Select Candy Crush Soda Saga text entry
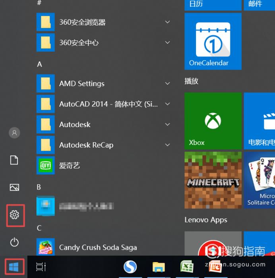The height and width of the screenshot is (278, 275). [98, 247]
